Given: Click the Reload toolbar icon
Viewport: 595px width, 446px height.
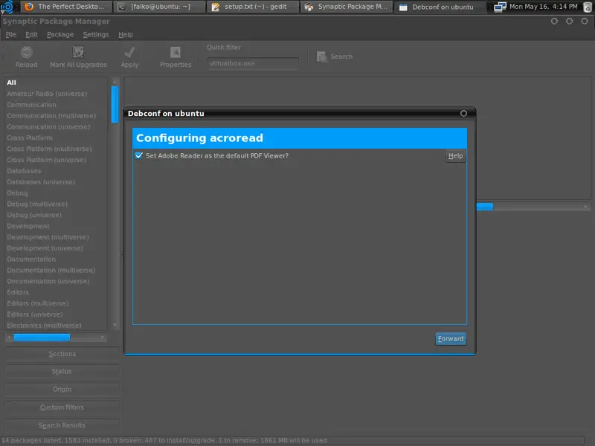Looking at the screenshot, I should click(x=27, y=52).
